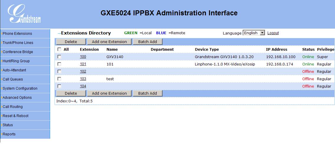Tick checkbox for extension 102
This screenshot has width=335, height=151.
tap(59, 71)
